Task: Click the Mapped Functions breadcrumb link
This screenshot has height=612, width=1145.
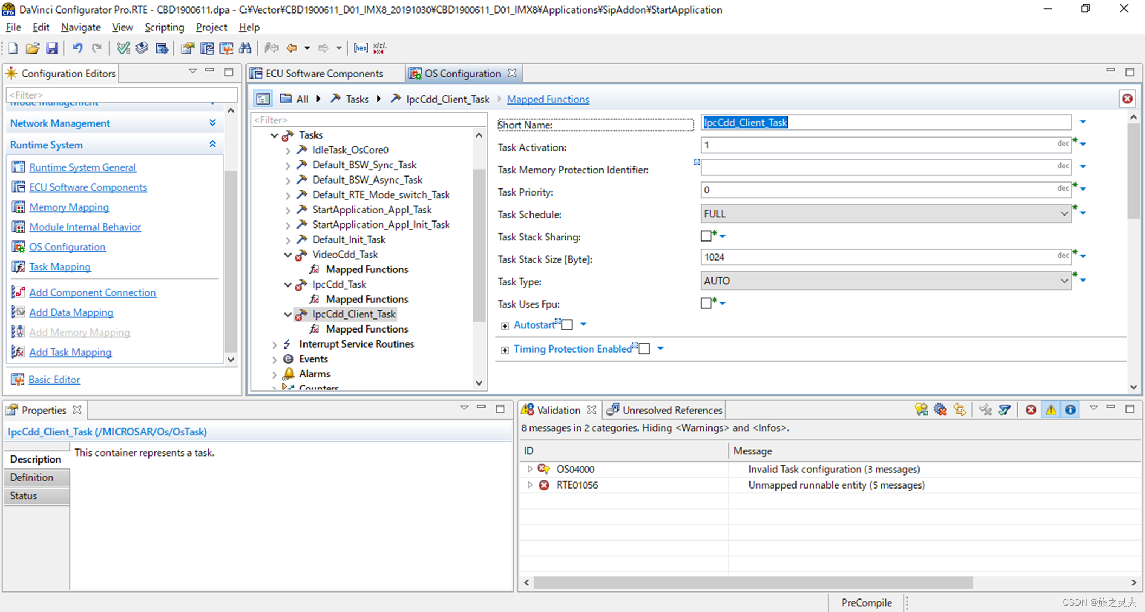Action: point(548,99)
